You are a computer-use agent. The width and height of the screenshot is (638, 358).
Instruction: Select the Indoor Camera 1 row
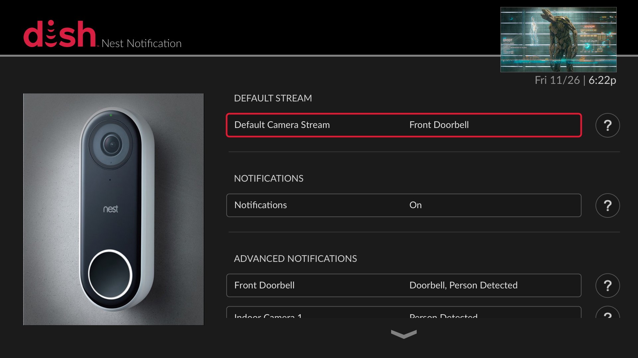coord(404,312)
